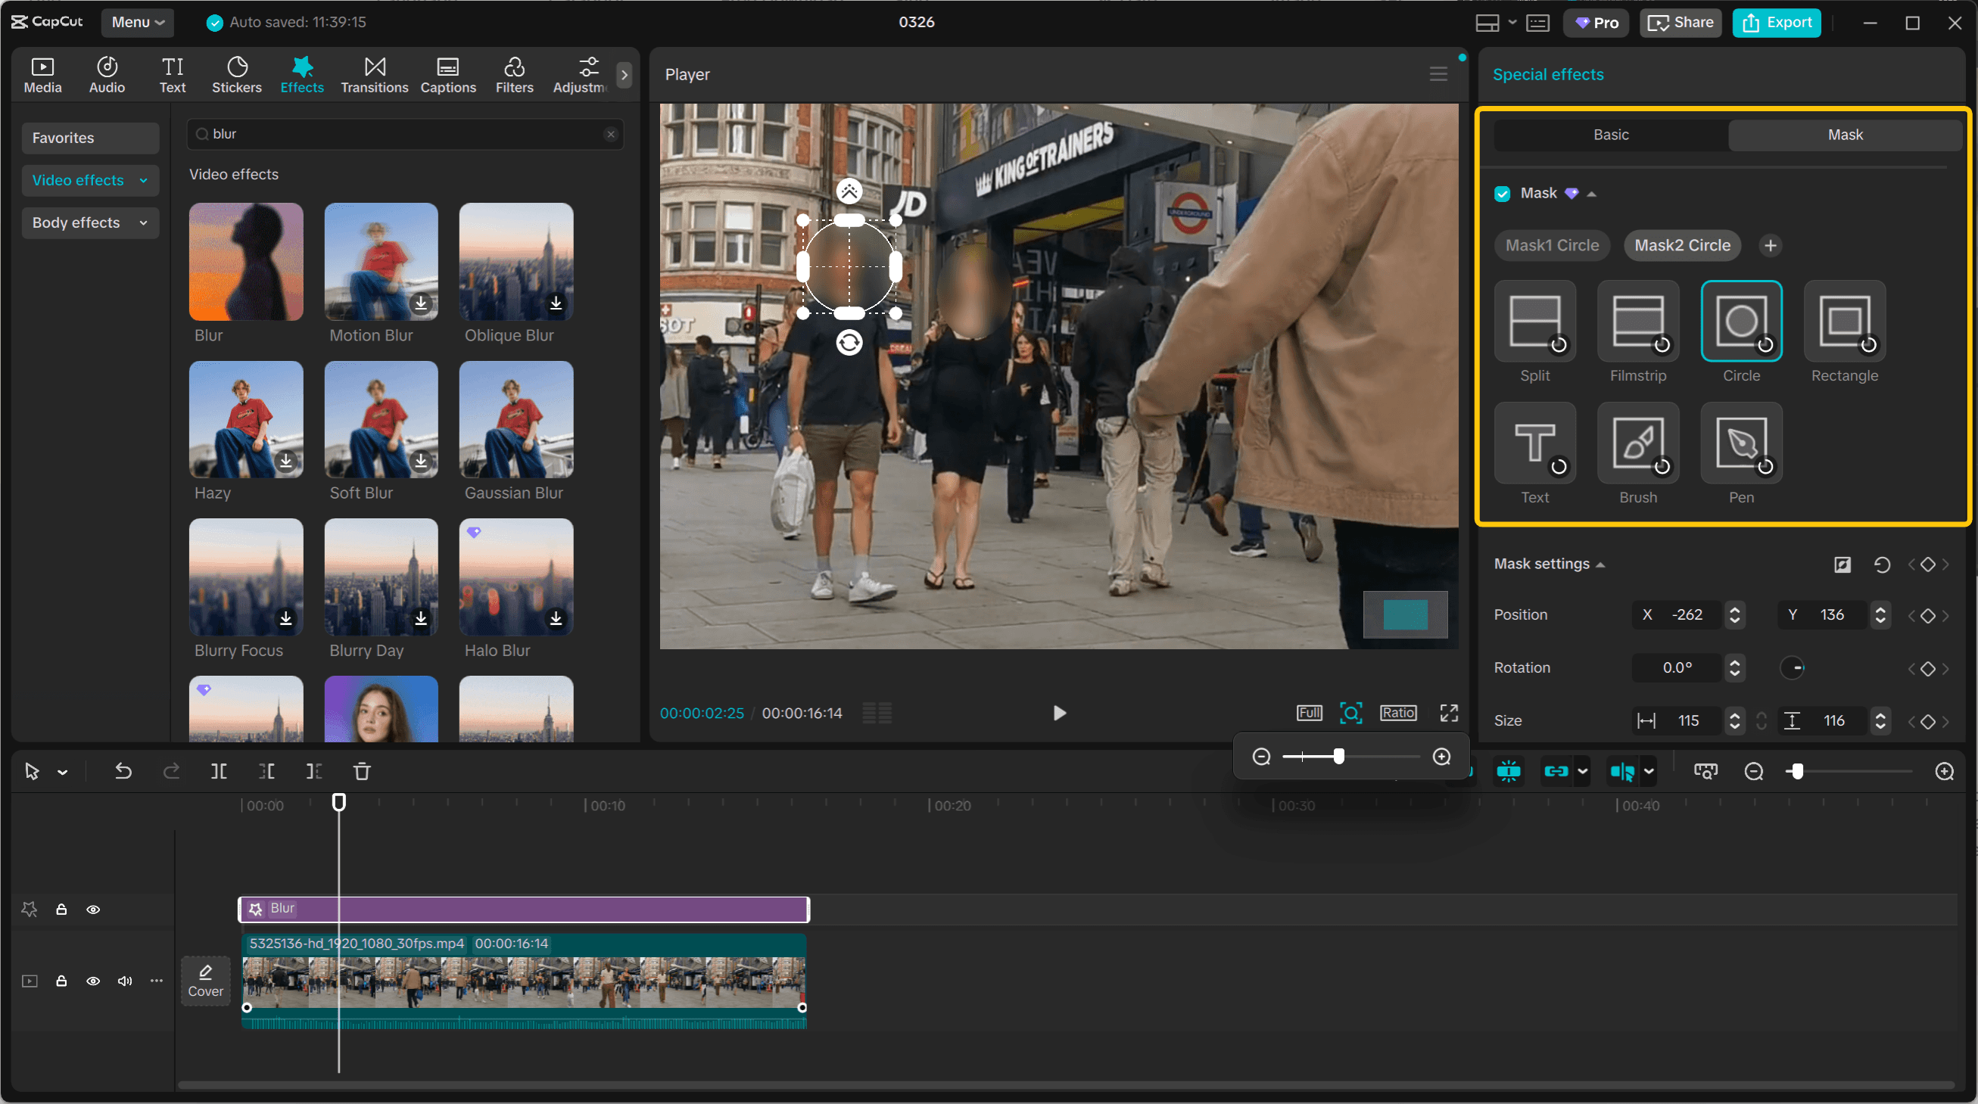Uncheck the Mask checkbox

tap(1502, 194)
